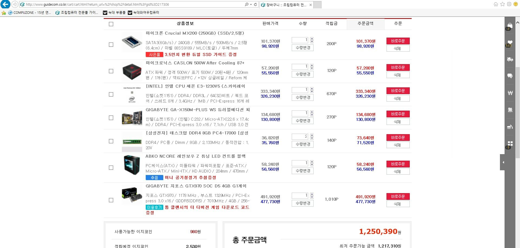Open the address bar search dropdown arrow

coord(251,5)
